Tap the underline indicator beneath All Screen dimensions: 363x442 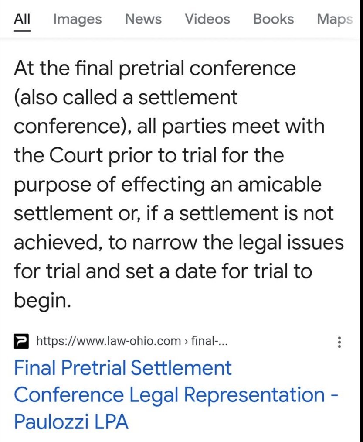click(x=22, y=31)
